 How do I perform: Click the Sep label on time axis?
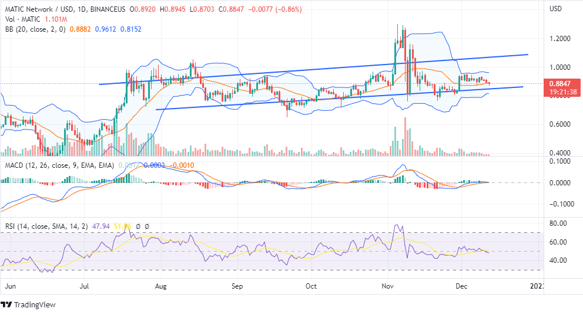pyautogui.click(x=237, y=286)
